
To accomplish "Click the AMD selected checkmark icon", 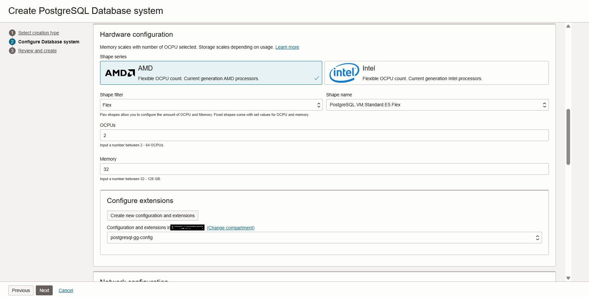I will [317, 78].
